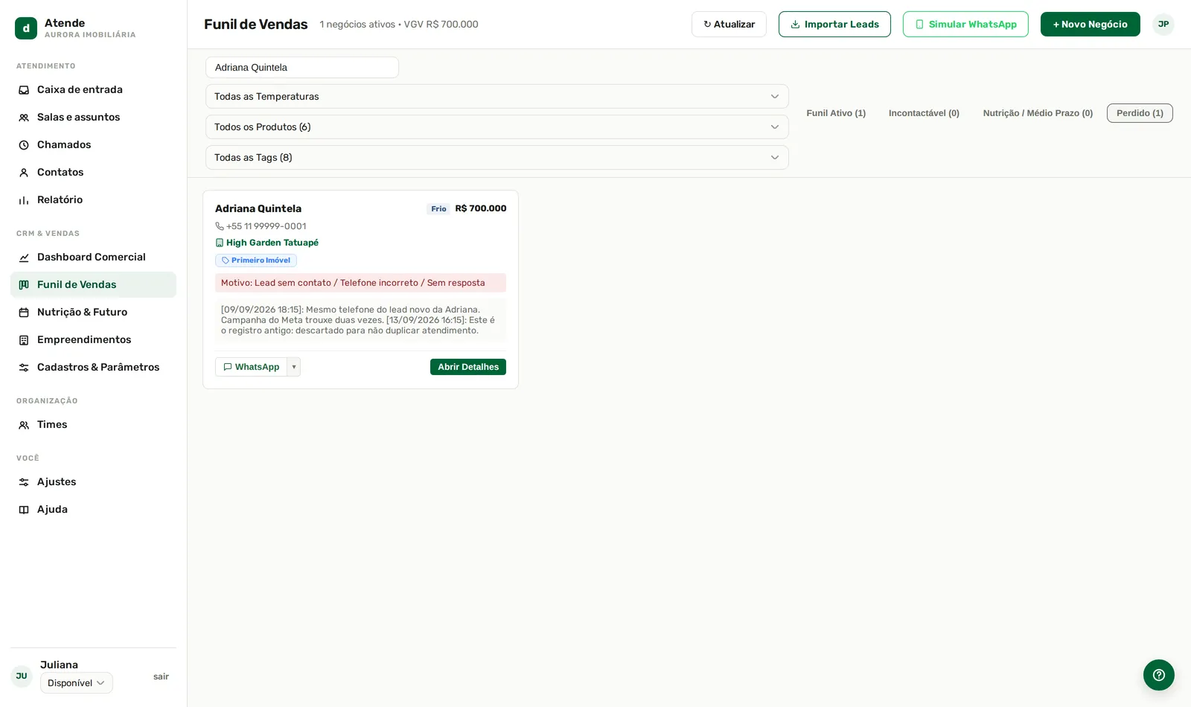1191x707 pixels.
Task: Click the Nutrição & Futuro calendar icon
Action: (x=24, y=313)
